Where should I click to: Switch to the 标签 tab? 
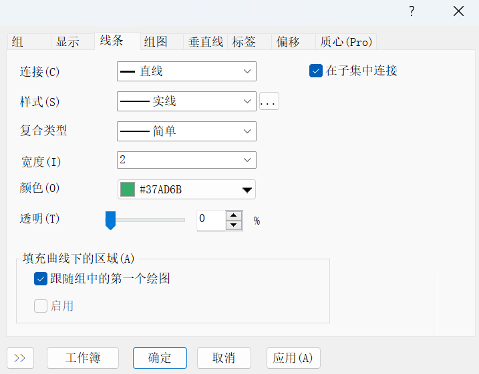point(249,41)
